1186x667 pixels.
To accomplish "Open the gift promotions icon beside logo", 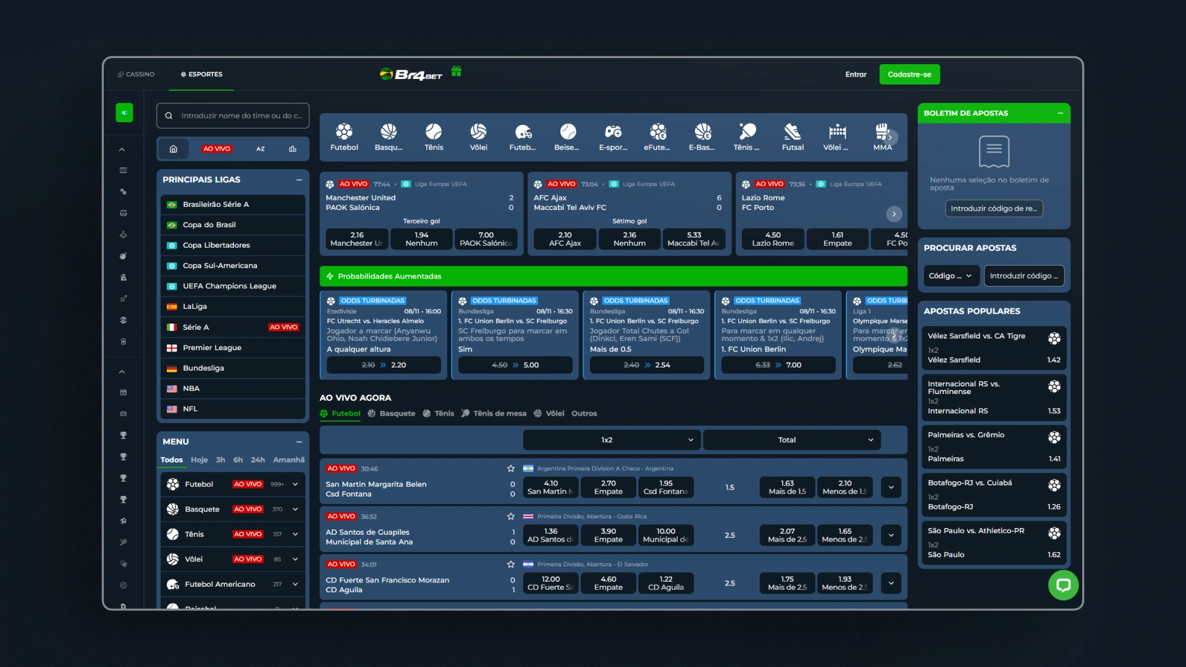I will tap(456, 72).
